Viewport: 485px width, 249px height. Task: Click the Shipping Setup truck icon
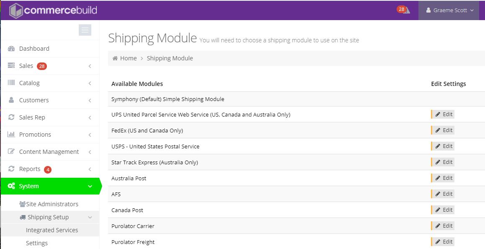pos(23,217)
